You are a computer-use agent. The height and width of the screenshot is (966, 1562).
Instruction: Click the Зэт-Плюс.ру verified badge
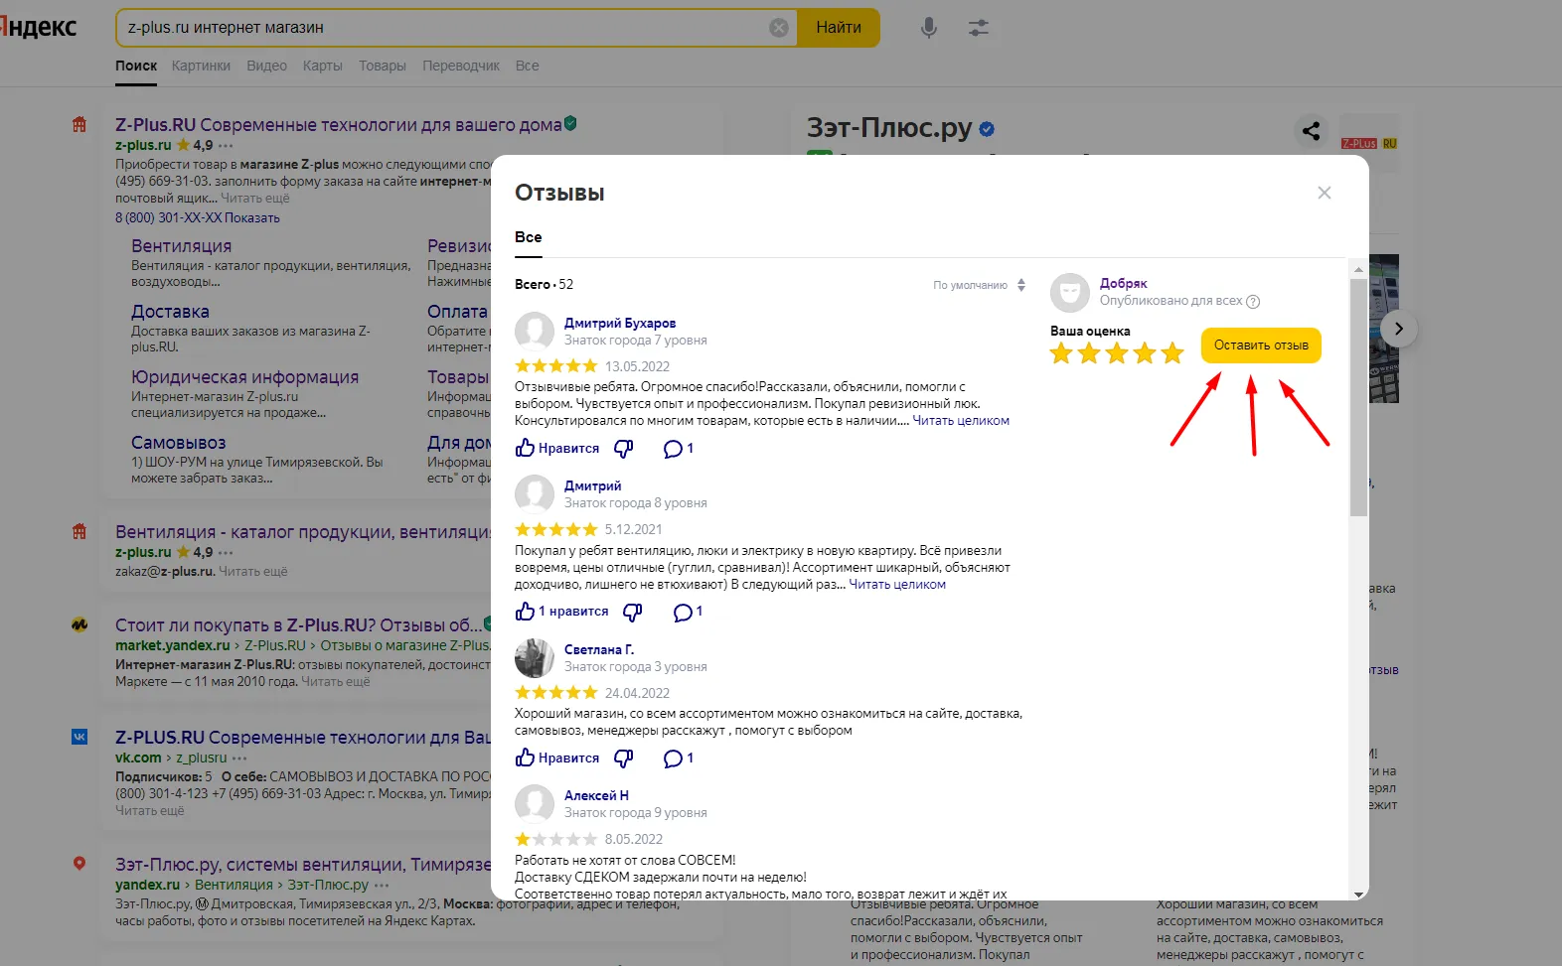[987, 129]
